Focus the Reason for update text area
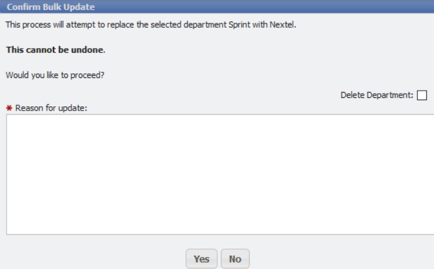Screen dimensions: 434x269 tap(219, 174)
